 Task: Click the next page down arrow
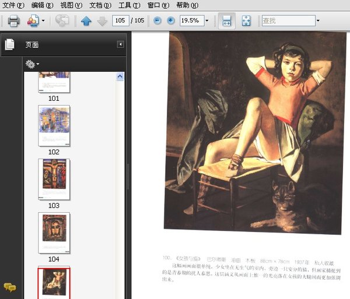point(102,21)
